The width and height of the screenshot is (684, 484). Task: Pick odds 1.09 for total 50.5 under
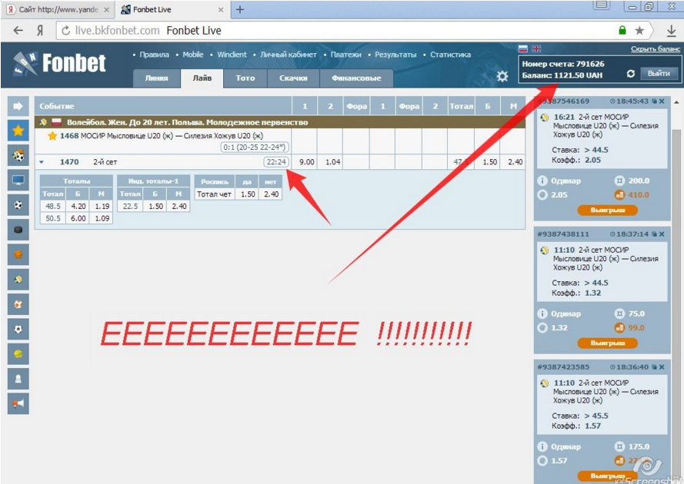[102, 218]
